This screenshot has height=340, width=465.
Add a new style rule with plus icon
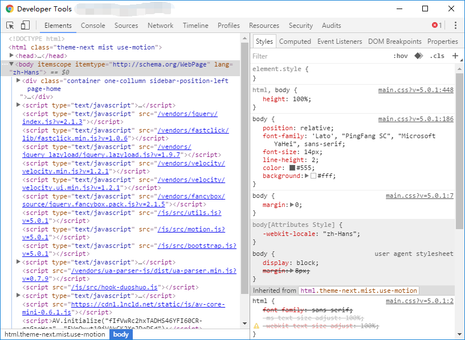tap(455, 56)
